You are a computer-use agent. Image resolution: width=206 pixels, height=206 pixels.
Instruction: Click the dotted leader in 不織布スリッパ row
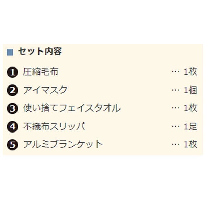coord(175,127)
